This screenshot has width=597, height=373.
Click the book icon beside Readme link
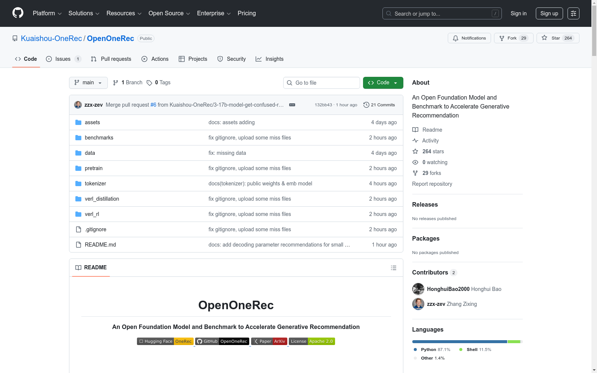pyautogui.click(x=415, y=130)
